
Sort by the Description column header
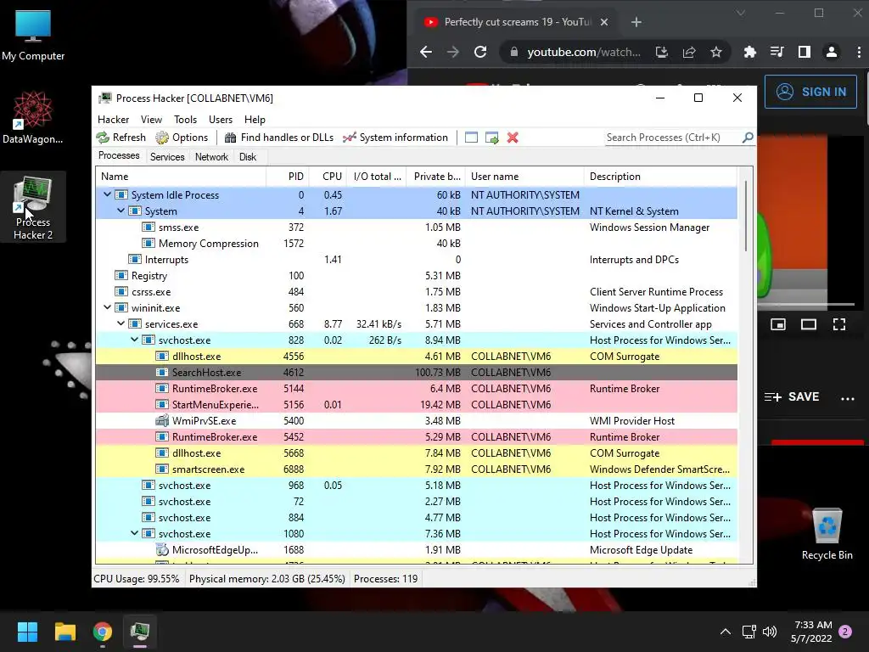pyautogui.click(x=660, y=177)
